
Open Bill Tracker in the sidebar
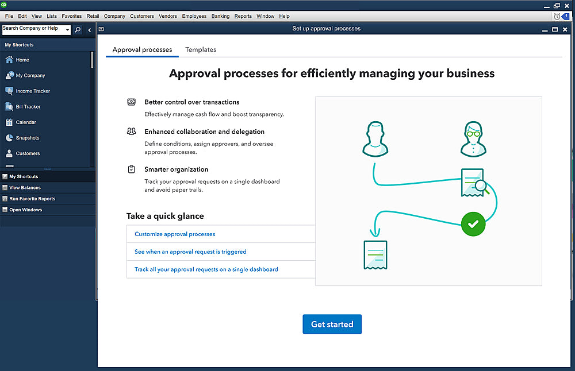(28, 106)
